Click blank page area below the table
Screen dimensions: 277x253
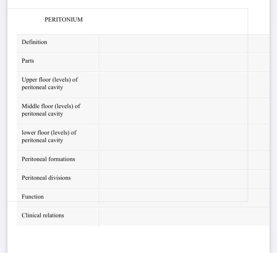point(138,240)
